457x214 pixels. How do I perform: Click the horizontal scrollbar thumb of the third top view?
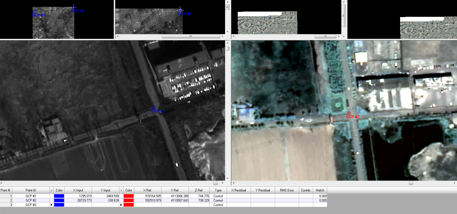[x=325, y=36]
